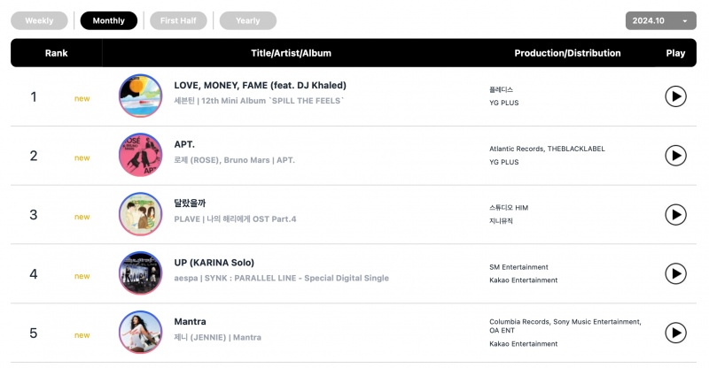This screenshot has width=709, height=368.
Task: Click the Rank column header
Action: tap(56, 53)
